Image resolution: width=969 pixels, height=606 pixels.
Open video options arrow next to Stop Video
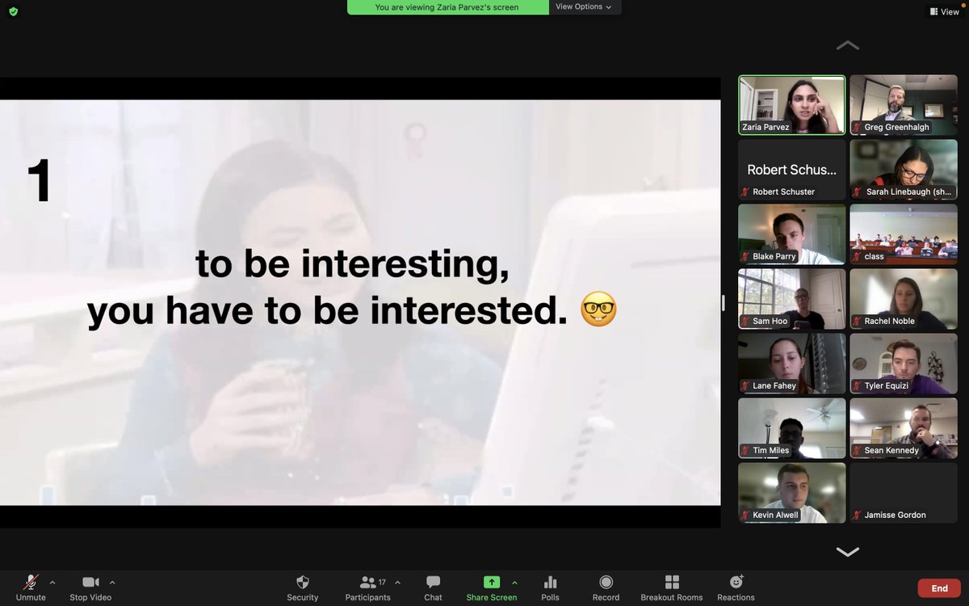(x=112, y=581)
